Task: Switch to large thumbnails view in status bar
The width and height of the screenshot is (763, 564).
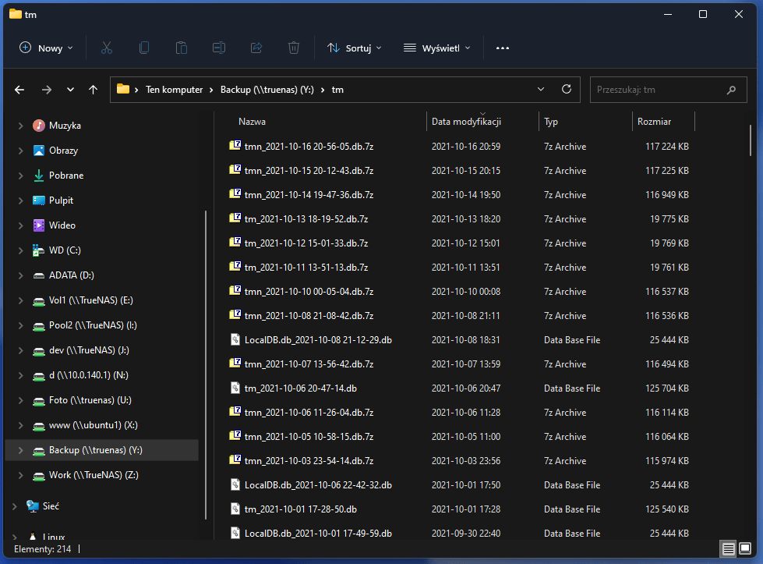Action: point(745,548)
